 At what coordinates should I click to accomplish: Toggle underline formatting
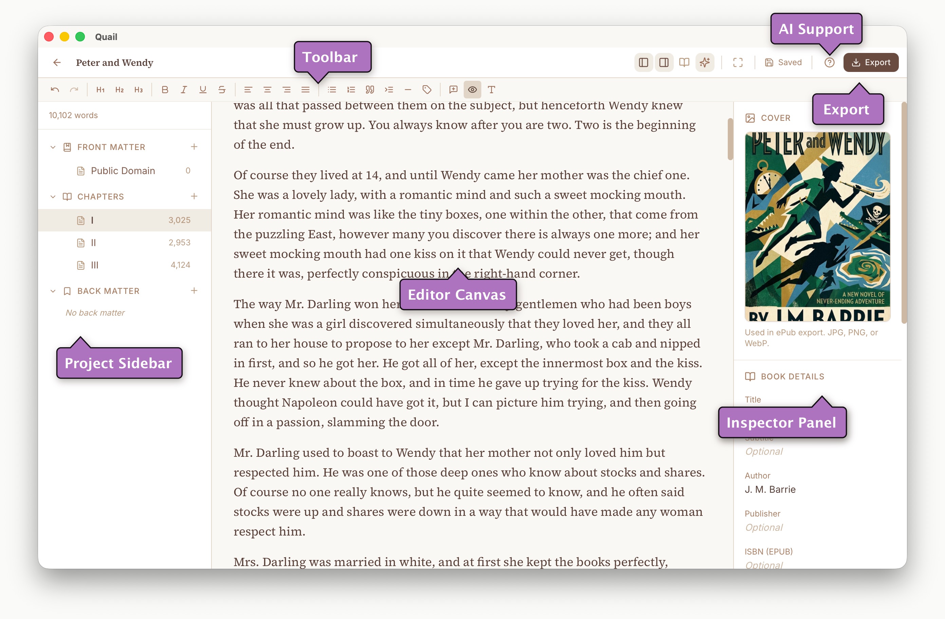point(203,90)
